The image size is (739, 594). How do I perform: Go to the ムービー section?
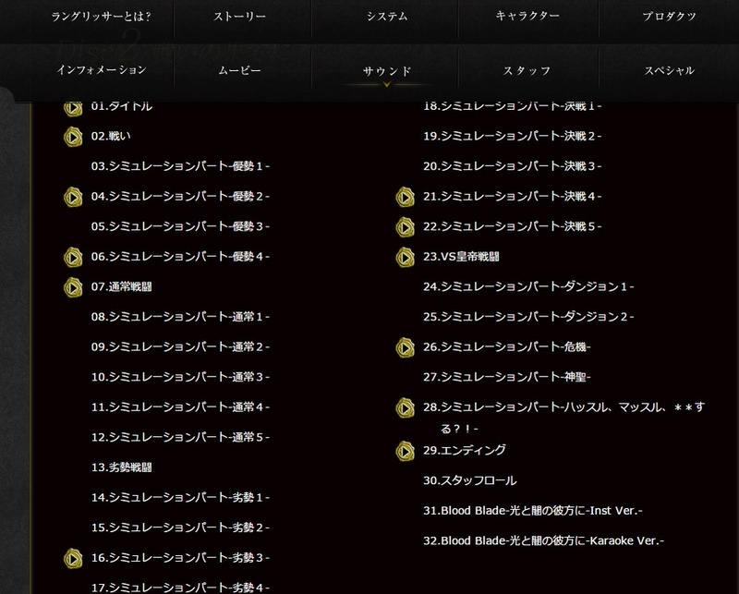click(239, 71)
